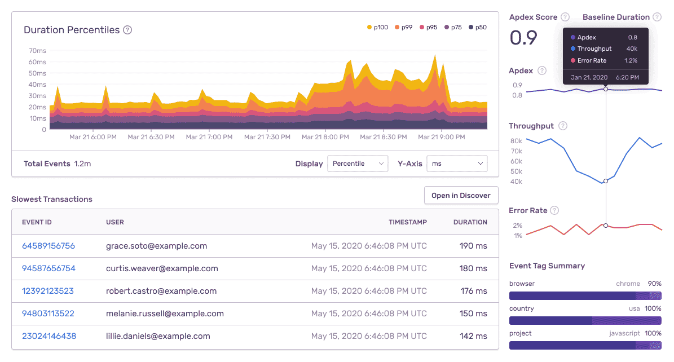Open event ID 64589156756
This screenshot has height=362, width=674.
tap(49, 246)
